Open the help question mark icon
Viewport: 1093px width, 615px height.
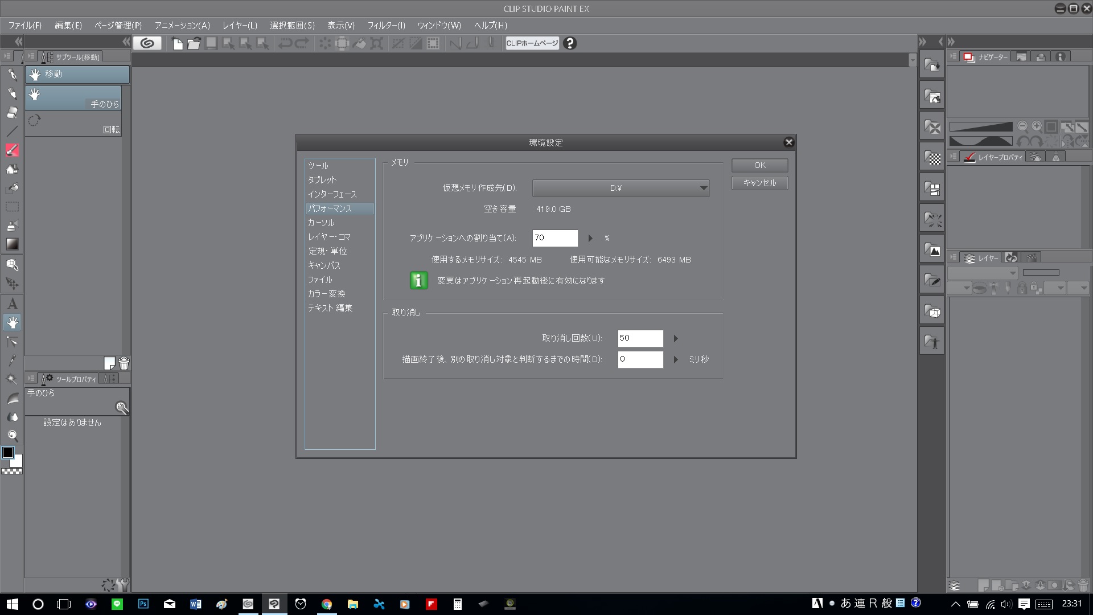(x=570, y=43)
